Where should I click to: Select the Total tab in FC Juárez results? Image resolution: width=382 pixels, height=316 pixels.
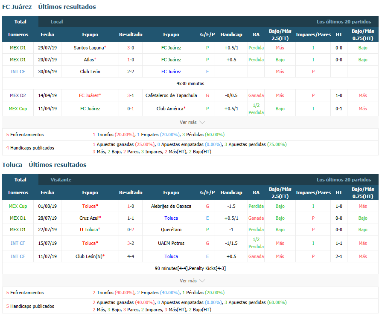pos(20,22)
